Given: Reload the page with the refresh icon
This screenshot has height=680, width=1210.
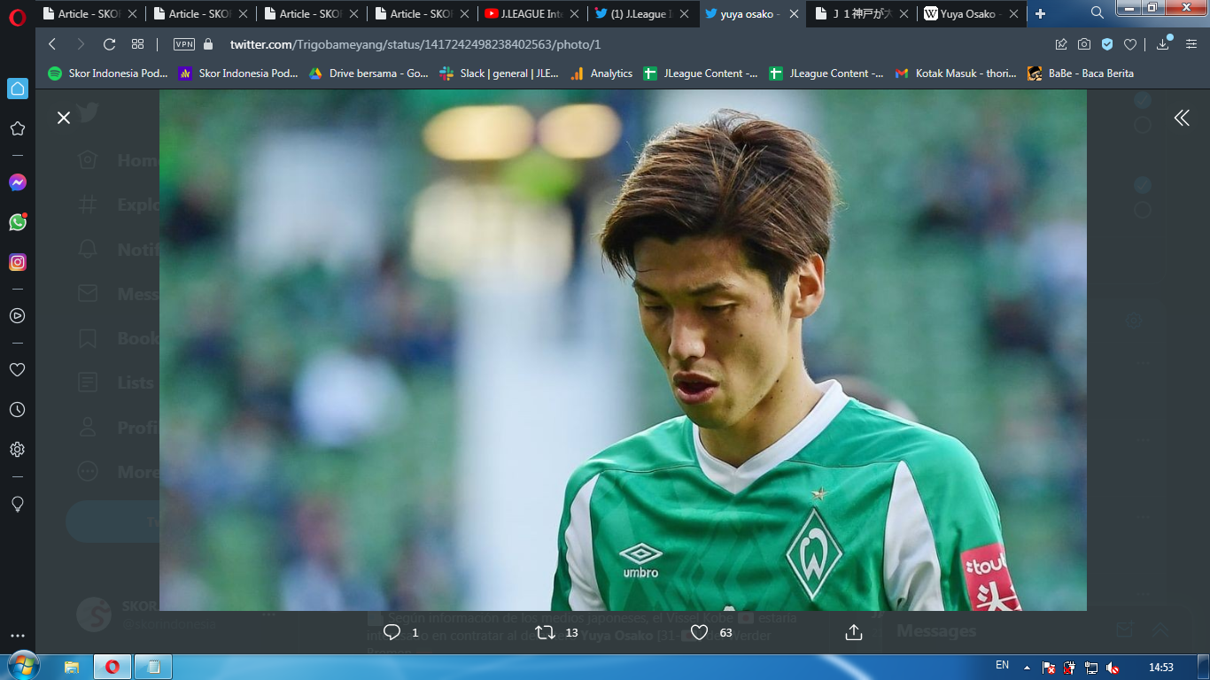Looking at the screenshot, I should (x=110, y=44).
